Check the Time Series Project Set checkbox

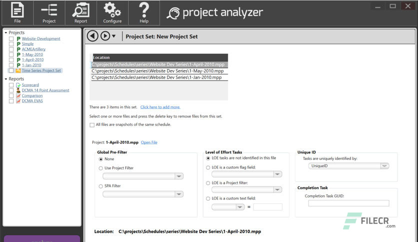[x=11, y=70]
